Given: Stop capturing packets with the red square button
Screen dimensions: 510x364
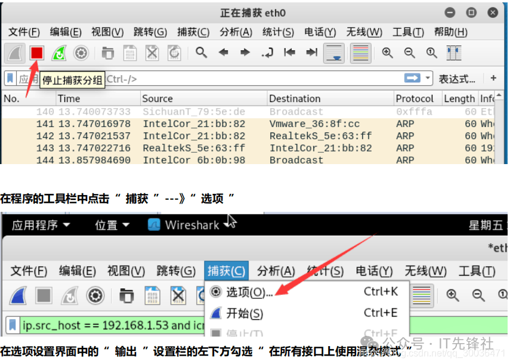Looking at the screenshot, I should point(37,53).
